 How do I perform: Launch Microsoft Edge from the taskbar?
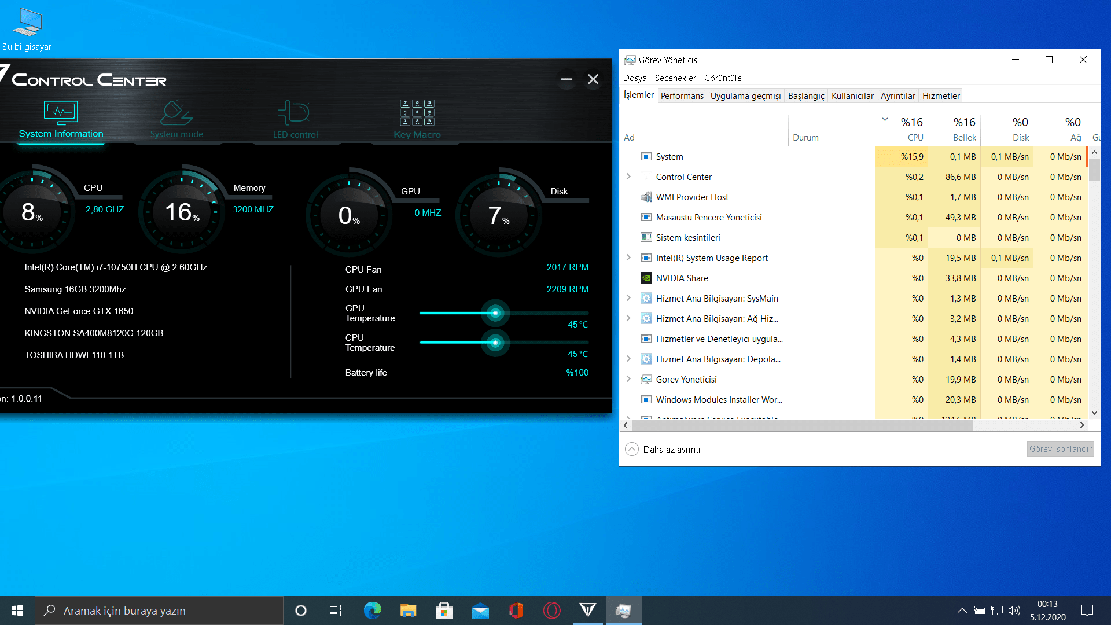click(x=372, y=611)
